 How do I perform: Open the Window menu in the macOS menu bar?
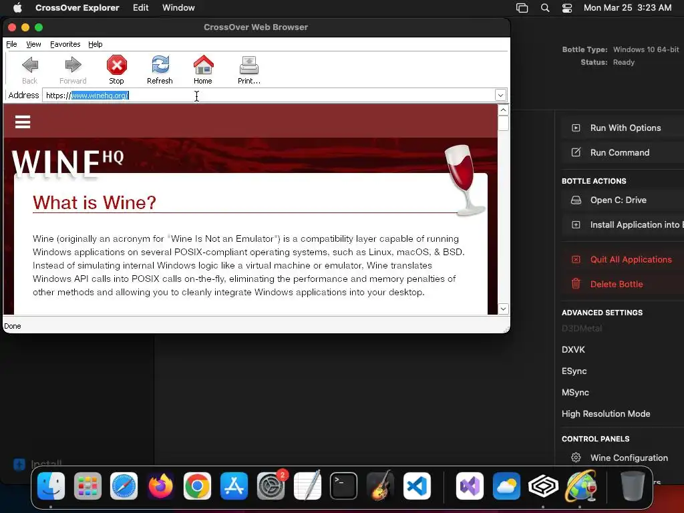coord(178,7)
